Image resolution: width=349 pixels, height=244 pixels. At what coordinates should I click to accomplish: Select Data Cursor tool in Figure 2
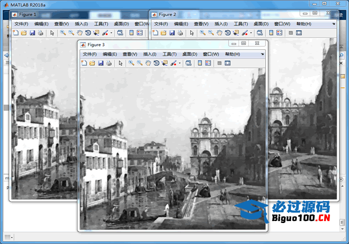[x=236, y=33]
